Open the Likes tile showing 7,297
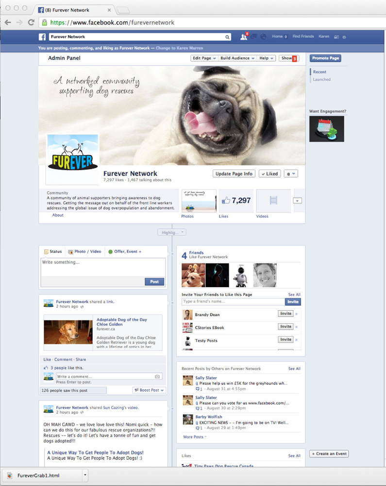The image size is (386, 486). (x=236, y=201)
